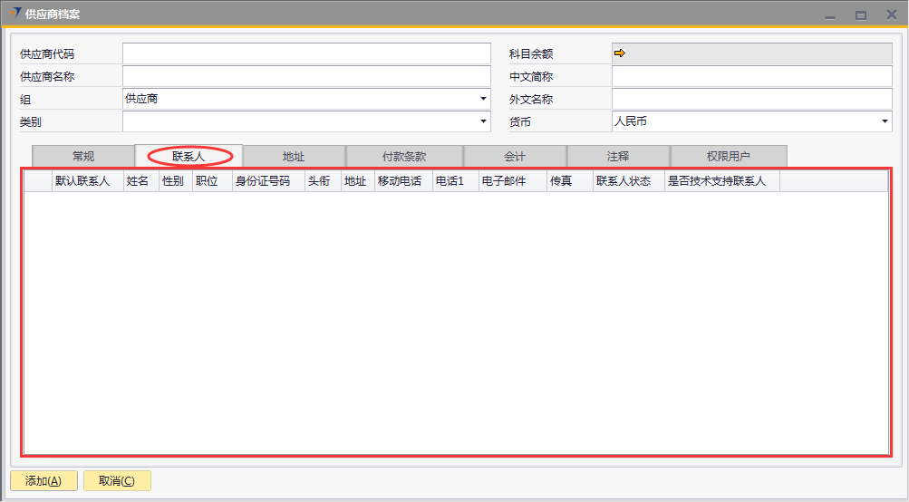Go to the 注释 tab

click(x=618, y=157)
